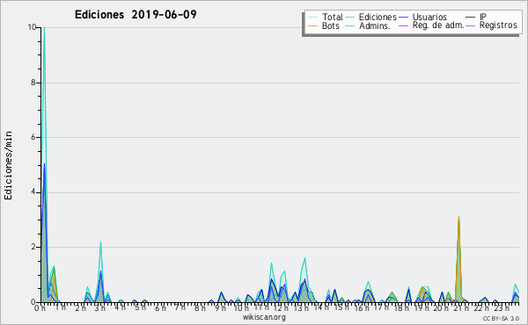Select the "Ediciones" legend label
This screenshot has height=325, width=528.
[x=378, y=18]
